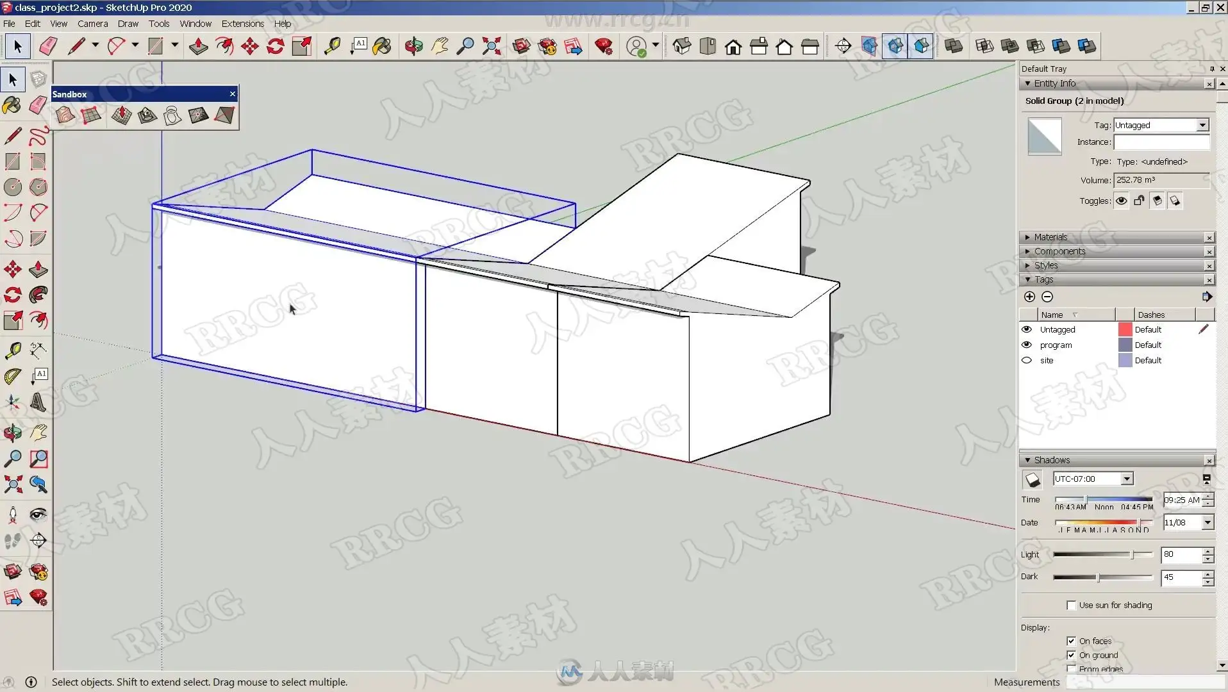The width and height of the screenshot is (1228, 692).
Task: Click the Instance name input field
Action: point(1161,142)
